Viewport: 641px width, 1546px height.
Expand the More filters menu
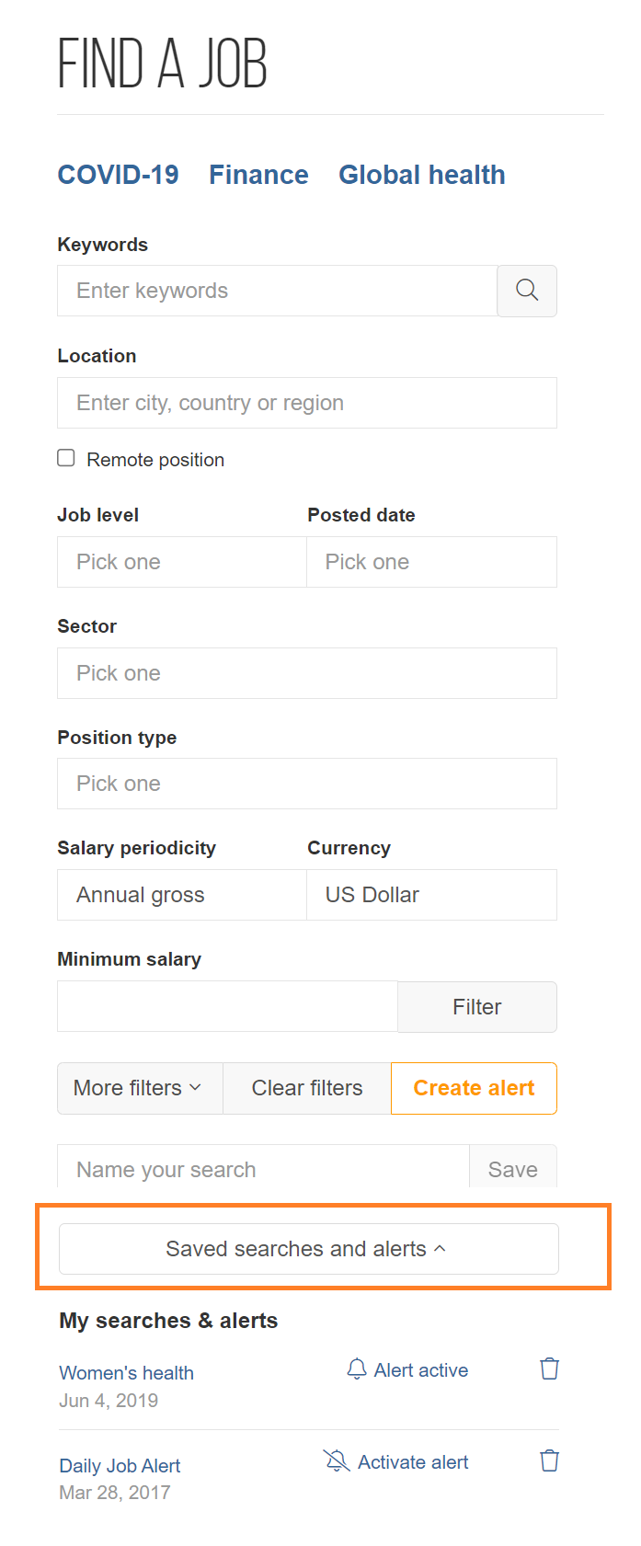click(140, 1088)
